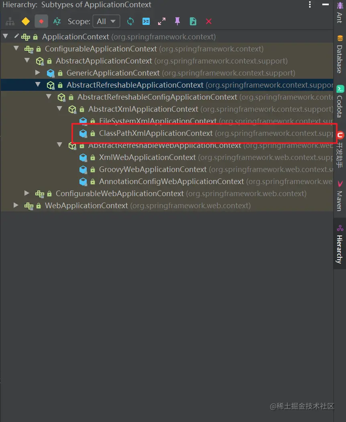Collapse the AbstractApplicationContext node
The height and width of the screenshot is (422, 346).
pyautogui.click(x=27, y=61)
